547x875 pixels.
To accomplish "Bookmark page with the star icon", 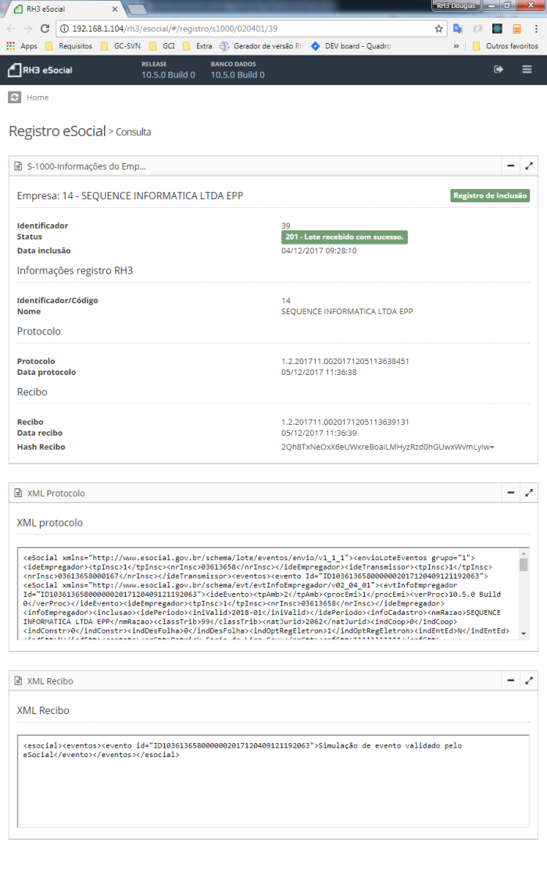I will click(x=439, y=28).
